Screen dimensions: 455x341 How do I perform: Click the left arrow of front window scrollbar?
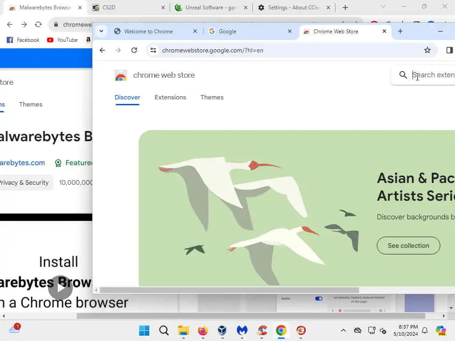pyautogui.click(x=96, y=290)
